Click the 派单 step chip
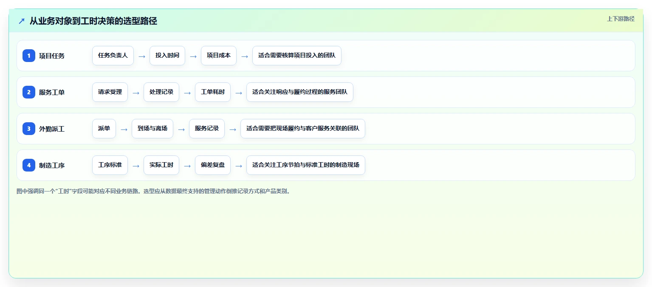The height and width of the screenshot is (287, 652). click(x=104, y=129)
